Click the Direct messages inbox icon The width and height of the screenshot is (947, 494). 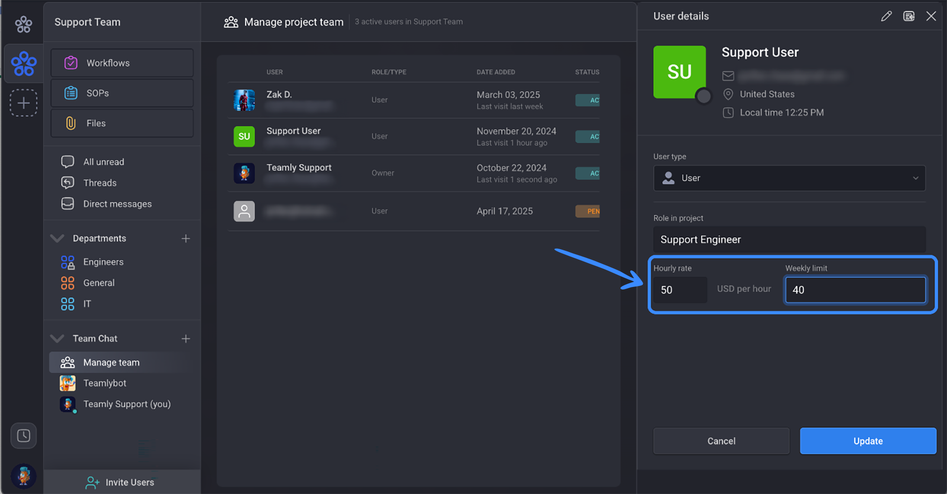pos(68,204)
